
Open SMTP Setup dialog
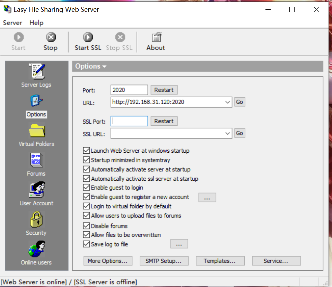[x=164, y=261]
